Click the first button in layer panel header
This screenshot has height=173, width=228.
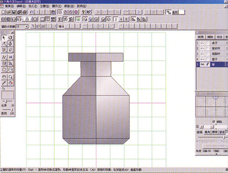[x=201, y=37]
